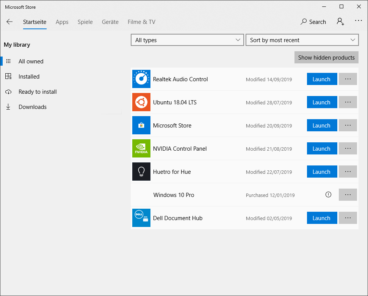
Task: Click the Modified 20/09/2019 date text
Action: click(269, 126)
